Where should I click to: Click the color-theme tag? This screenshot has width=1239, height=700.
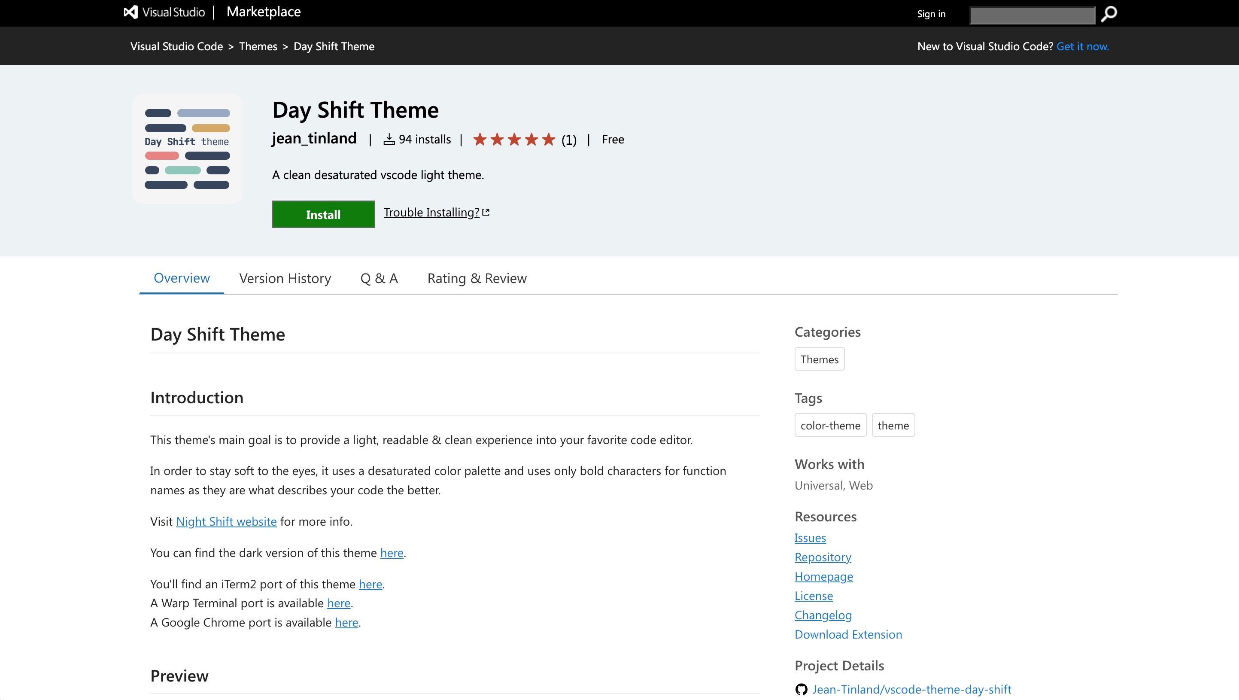pos(830,425)
